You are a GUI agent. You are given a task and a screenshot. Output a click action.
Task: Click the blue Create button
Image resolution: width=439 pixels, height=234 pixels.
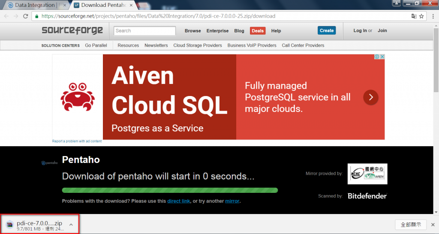click(x=327, y=30)
